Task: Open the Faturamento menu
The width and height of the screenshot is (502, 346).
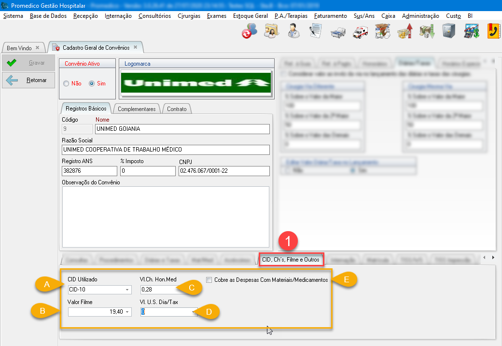Action: (x=330, y=16)
